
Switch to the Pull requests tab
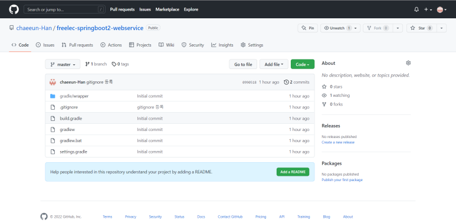(77, 45)
